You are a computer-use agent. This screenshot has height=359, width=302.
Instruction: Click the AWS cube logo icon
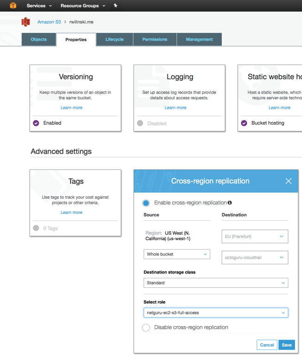(x=13, y=6)
